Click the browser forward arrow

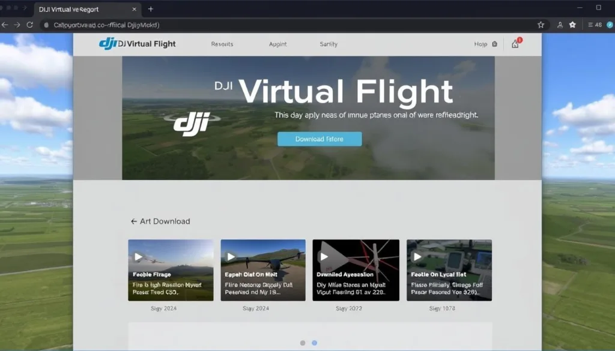[x=17, y=25]
